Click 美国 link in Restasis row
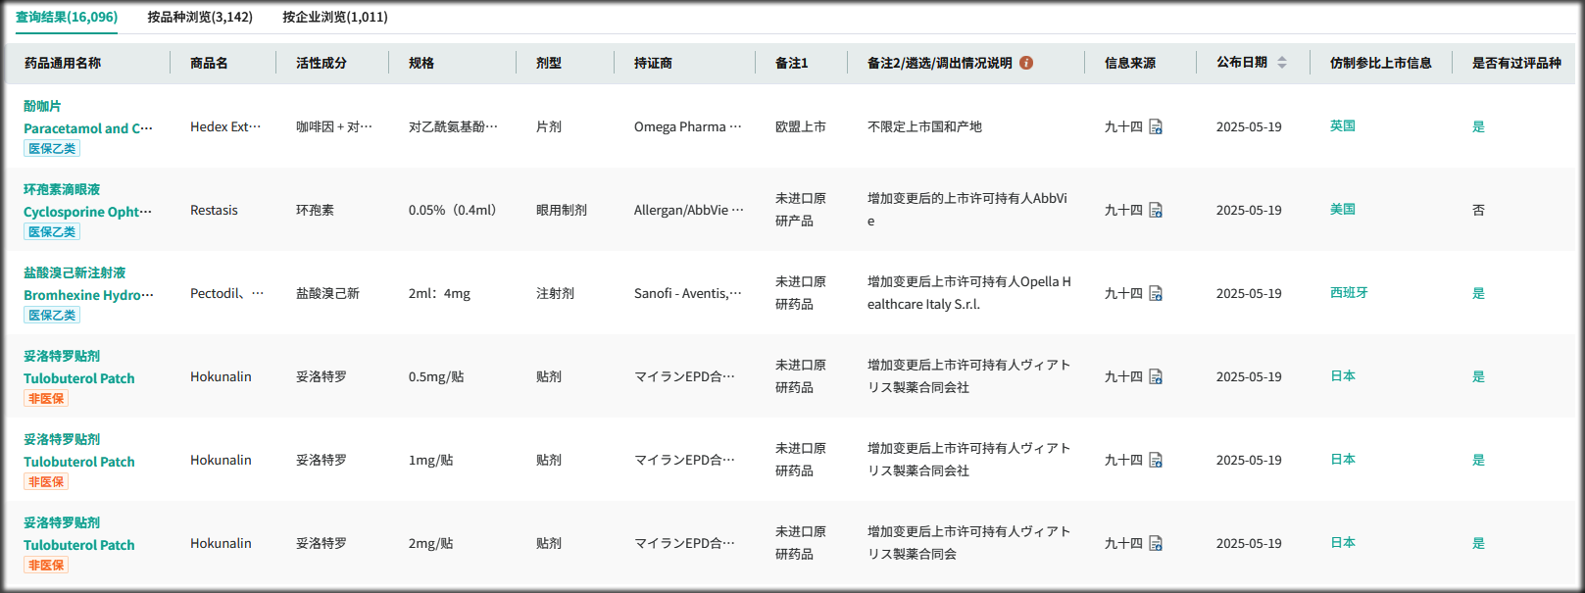1585x593 pixels. [1342, 210]
